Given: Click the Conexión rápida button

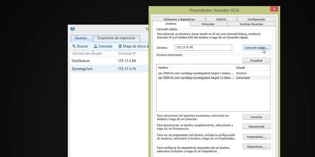Looking at the screenshot, I should pyautogui.click(x=257, y=47).
